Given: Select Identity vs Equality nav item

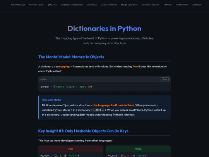Looking at the screenshot, I should pos(150,5).
